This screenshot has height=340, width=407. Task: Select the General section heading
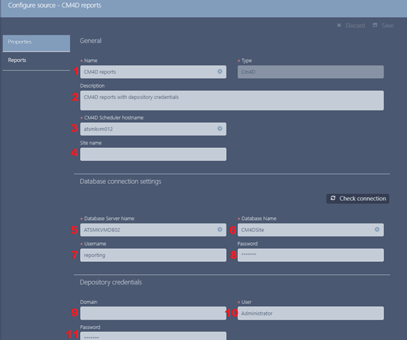point(91,41)
